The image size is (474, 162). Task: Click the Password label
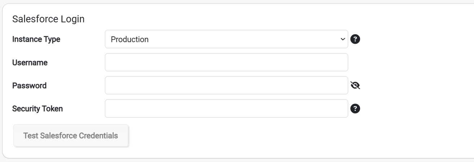tap(30, 86)
